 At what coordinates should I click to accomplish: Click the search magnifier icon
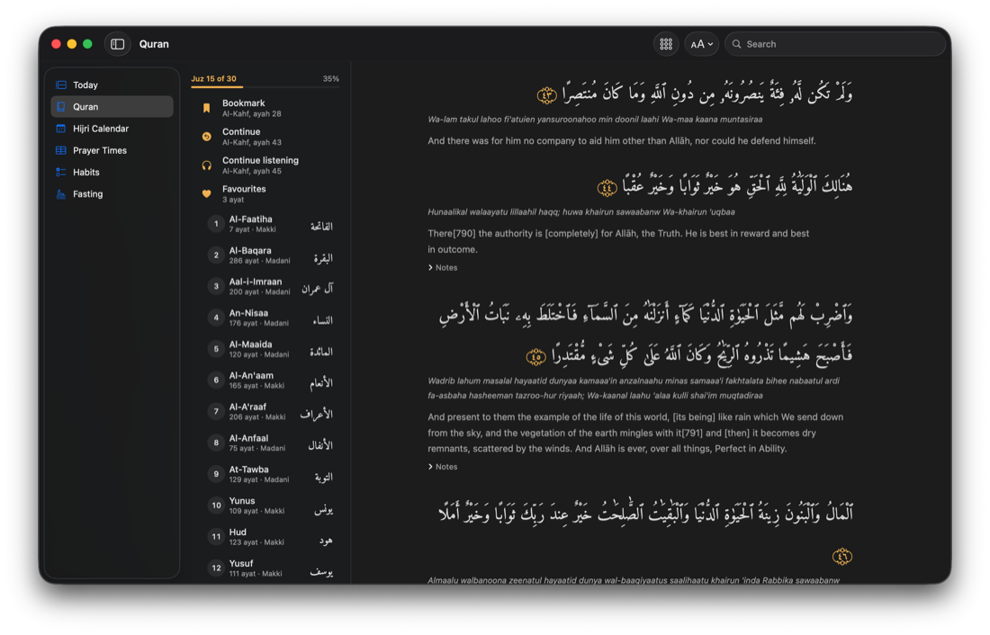click(x=736, y=44)
